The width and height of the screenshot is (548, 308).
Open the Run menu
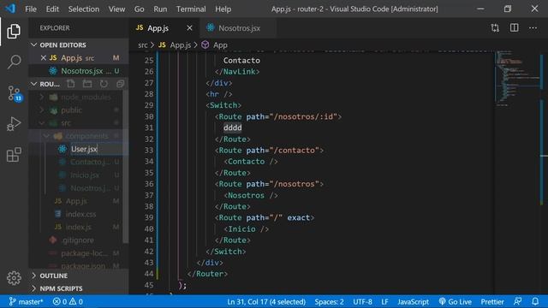160,9
